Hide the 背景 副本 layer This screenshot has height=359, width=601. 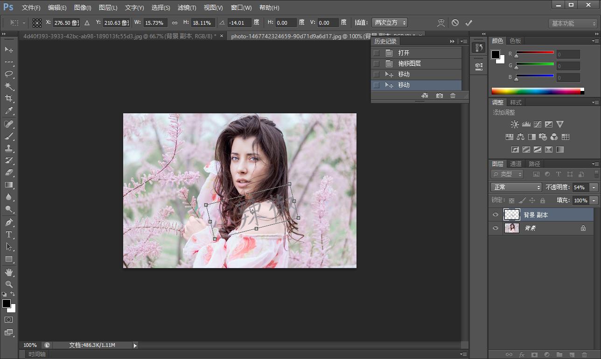click(x=496, y=215)
